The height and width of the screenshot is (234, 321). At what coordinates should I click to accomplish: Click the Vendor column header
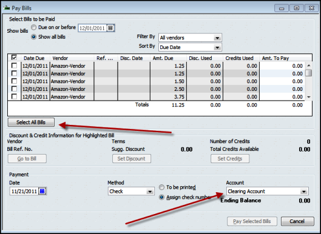[x=72, y=58]
